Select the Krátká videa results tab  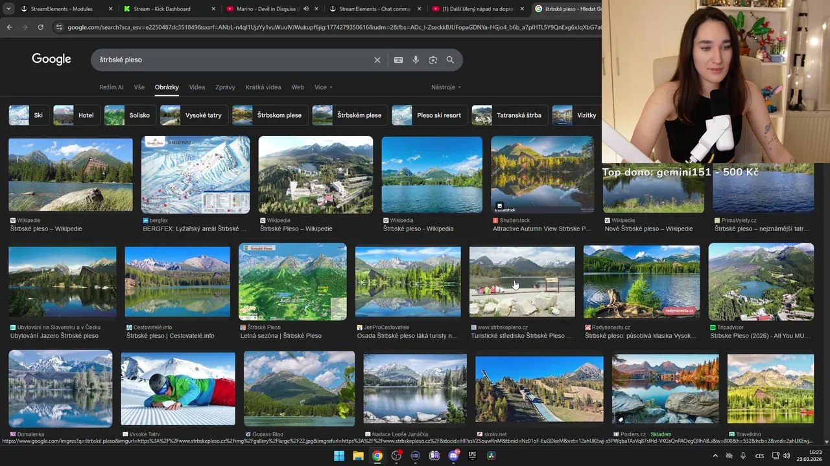263,87
